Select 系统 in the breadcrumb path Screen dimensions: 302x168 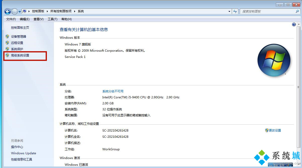pyautogui.click(x=81, y=11)
